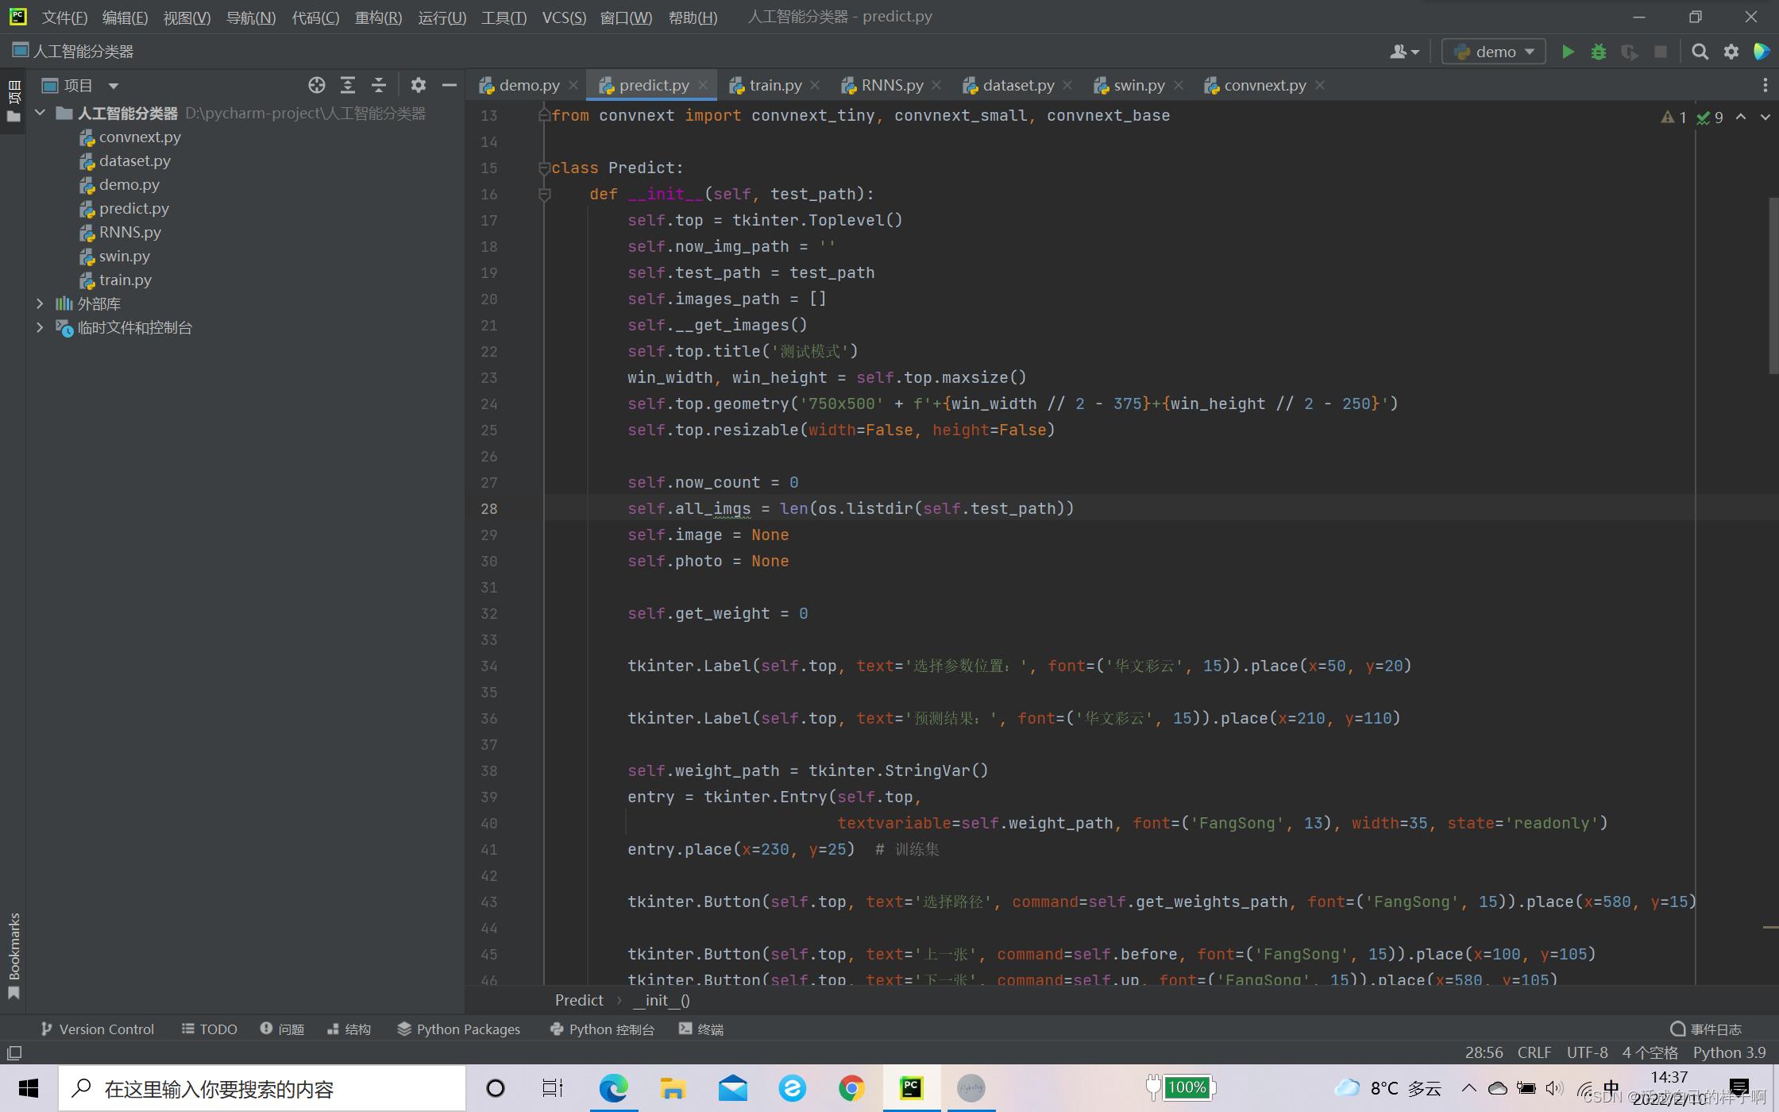Fold the __init__ method block
The height and width of the screenshot is (1112, 1779).
click(544, 194)
